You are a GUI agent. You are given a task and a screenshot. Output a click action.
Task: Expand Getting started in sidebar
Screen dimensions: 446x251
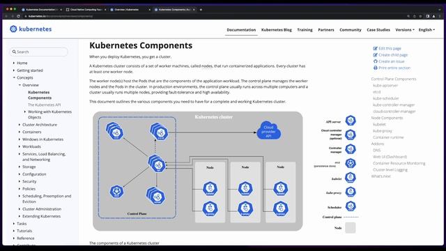tap(14, 70)
